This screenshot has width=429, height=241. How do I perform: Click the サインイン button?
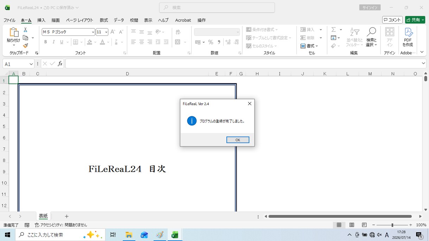click(370, 7)
